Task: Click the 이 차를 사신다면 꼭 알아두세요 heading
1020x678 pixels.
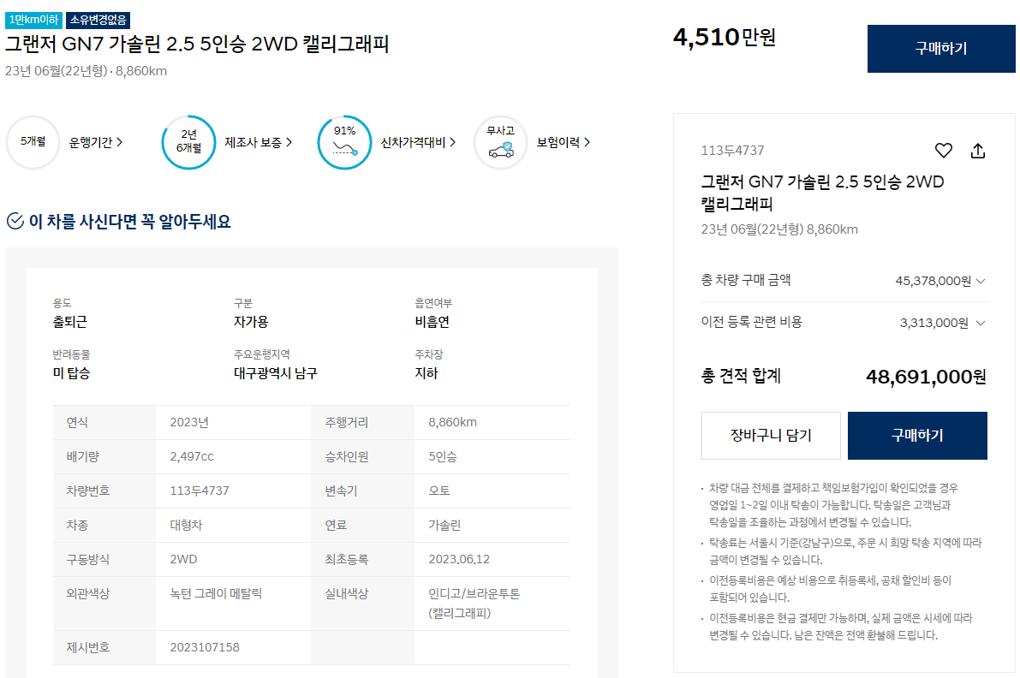Action: pyautogui.click(x=130, y=222)
